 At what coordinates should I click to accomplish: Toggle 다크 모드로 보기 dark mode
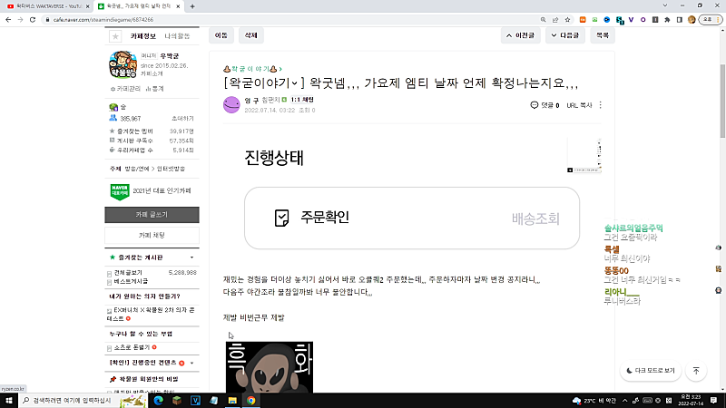click(x=651, y=371)
